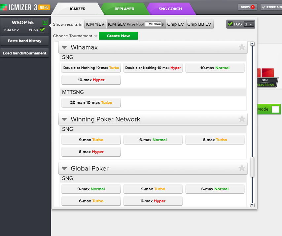The height and width of the screenshot is (236, 282).
Task: Select Winning Poker Network 9-max Turbo
Action: coord(91,140)
